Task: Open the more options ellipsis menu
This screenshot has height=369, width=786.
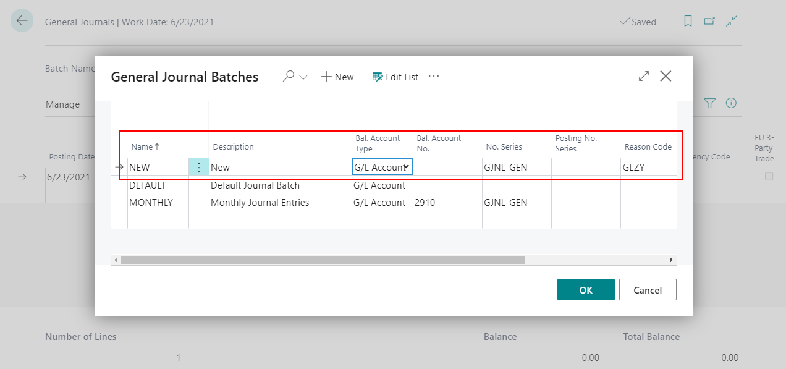Action: (x=433, y=77)
